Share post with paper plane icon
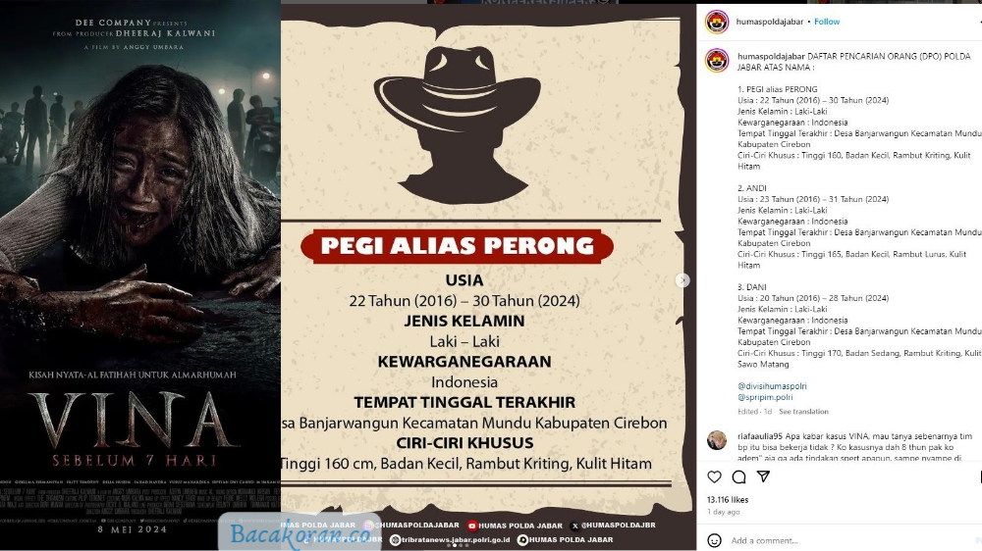The width and height of the screenshot is (982, 551). pos(763,476)
